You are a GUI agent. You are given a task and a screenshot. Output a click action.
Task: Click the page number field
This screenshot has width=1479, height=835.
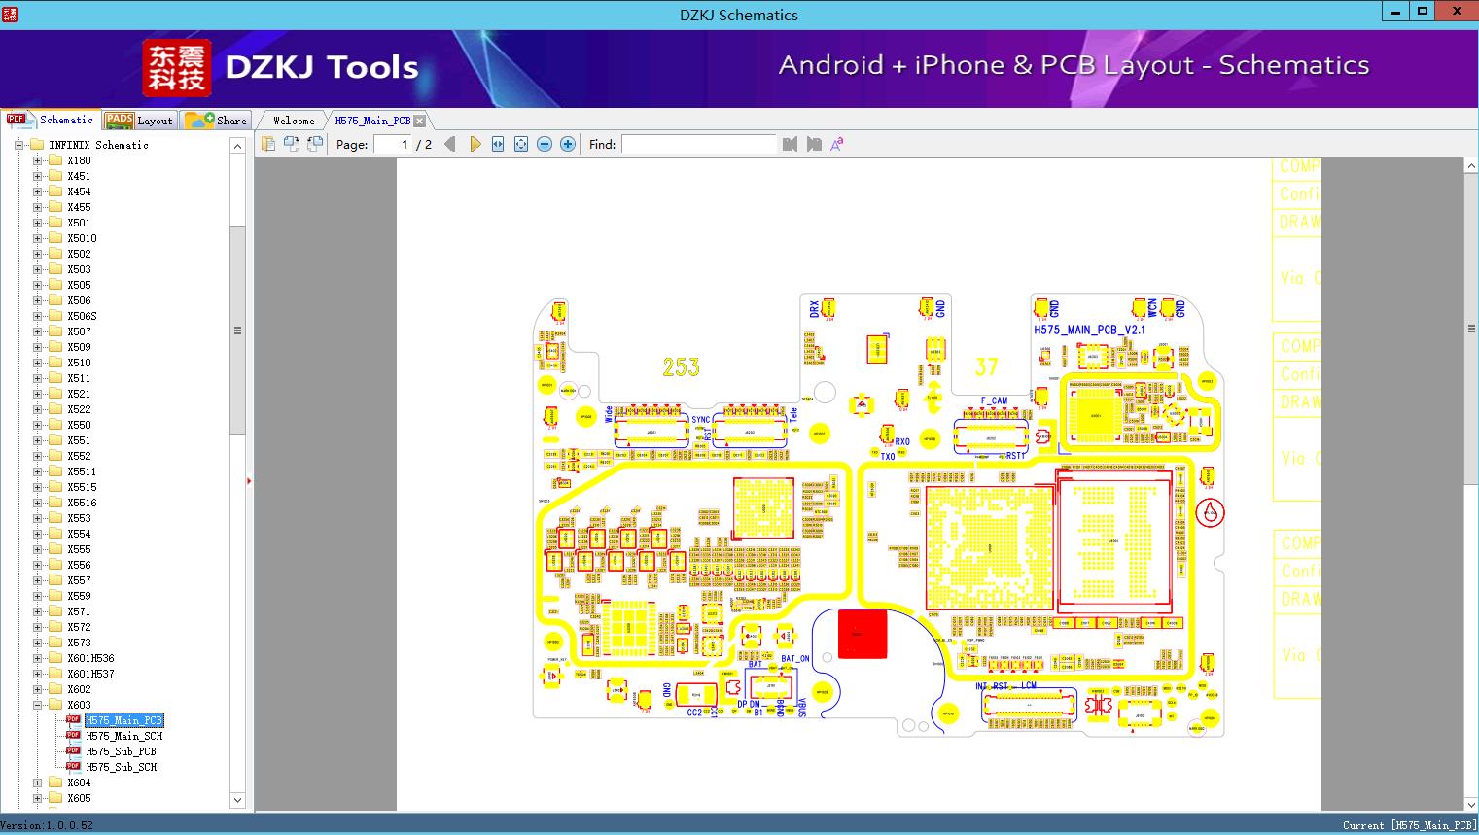pos(393,144)
